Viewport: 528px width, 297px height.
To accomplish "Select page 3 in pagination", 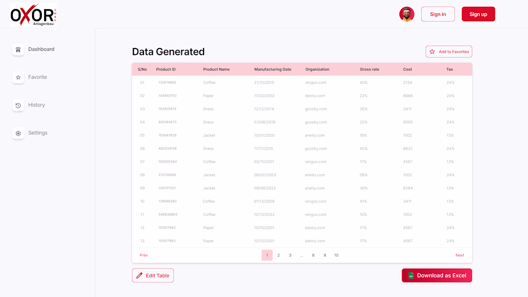I will tap(290, 255).
